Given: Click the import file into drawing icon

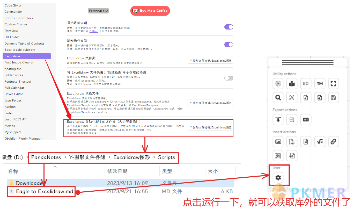Looking at the screenshot, I should click(292, 156).
